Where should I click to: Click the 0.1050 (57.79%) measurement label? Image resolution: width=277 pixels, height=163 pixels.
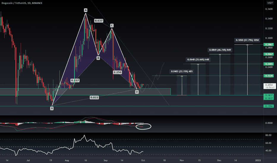click(247, 40)
